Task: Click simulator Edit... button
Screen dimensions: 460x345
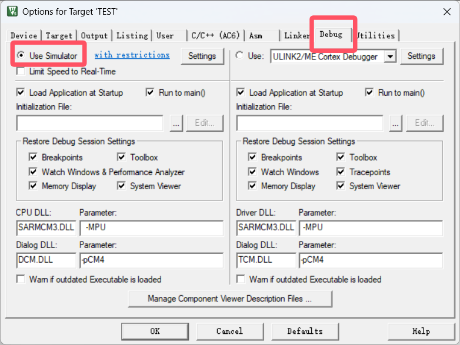Action: 205,123
